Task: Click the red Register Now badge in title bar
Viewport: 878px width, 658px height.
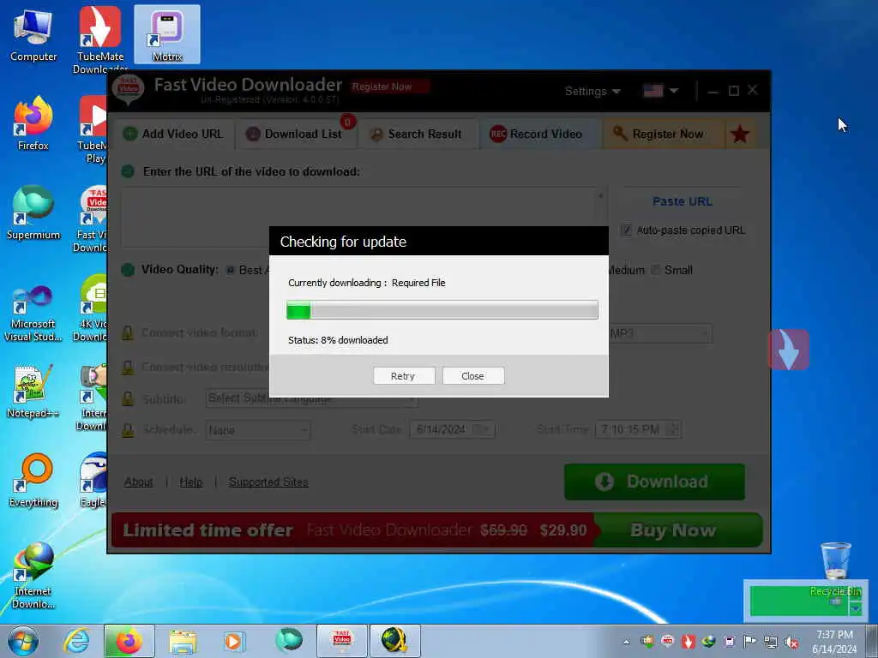Action: [x=389, y=87]
